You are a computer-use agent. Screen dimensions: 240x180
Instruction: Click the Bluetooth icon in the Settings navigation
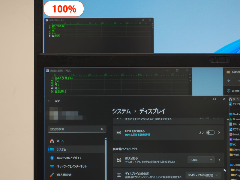coord(52,157)
